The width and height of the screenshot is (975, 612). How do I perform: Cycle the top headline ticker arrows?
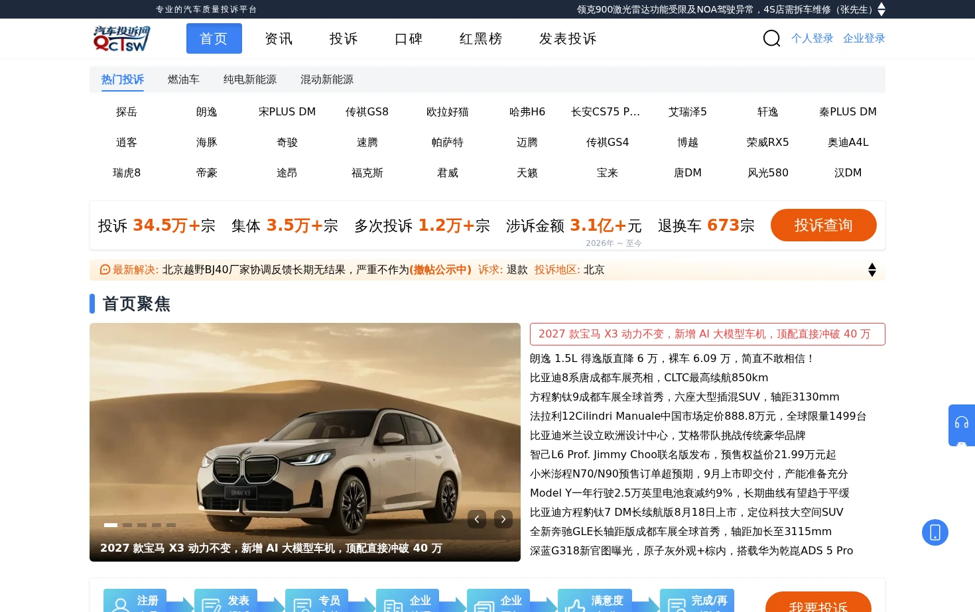coord(881,9)
